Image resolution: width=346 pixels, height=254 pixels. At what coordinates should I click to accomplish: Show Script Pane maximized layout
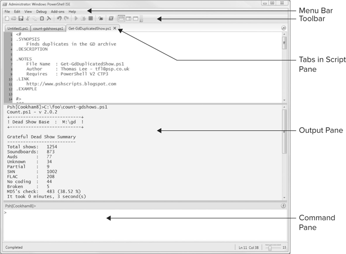135,19
